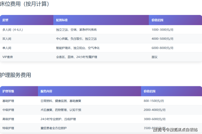Click the 单人间 row label

(7, 48)
